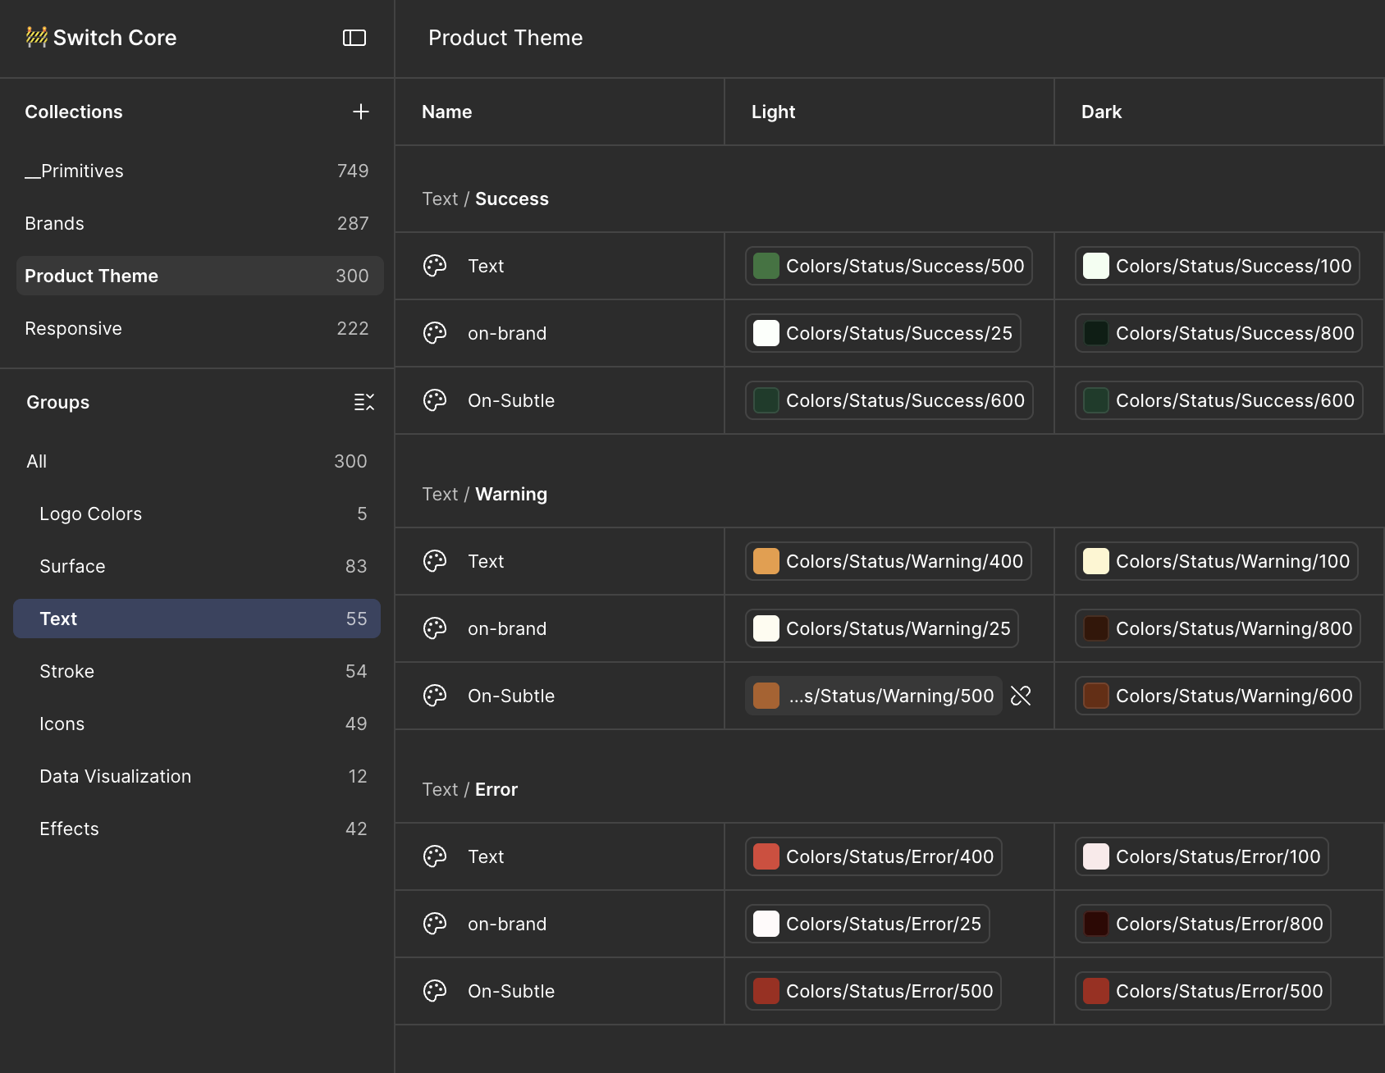The height and width of the screenshot is (1073, 1385).
Task: Click the Text / Success group heading
Action: (x=485, y=199)
